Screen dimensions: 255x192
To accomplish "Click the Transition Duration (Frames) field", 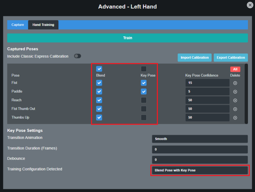I will (x=200, y=149).
